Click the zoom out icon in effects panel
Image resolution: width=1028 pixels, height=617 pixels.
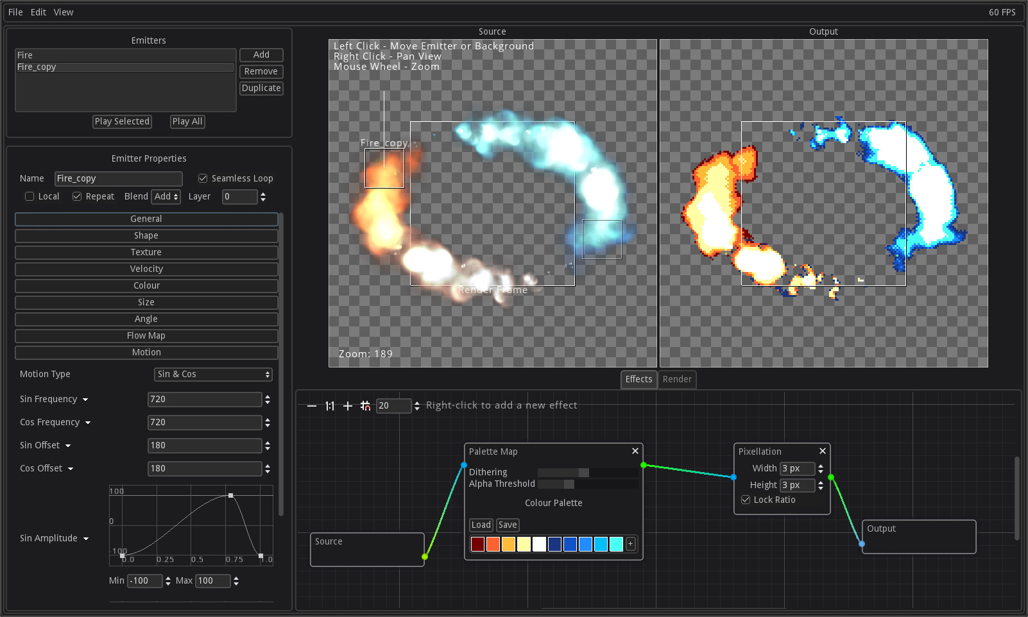tap(312, 405)
